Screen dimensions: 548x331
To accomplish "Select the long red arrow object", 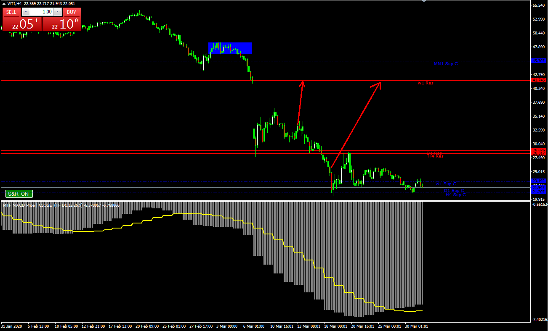I will (356, 124).
